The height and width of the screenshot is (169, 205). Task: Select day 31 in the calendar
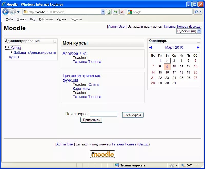174,83
